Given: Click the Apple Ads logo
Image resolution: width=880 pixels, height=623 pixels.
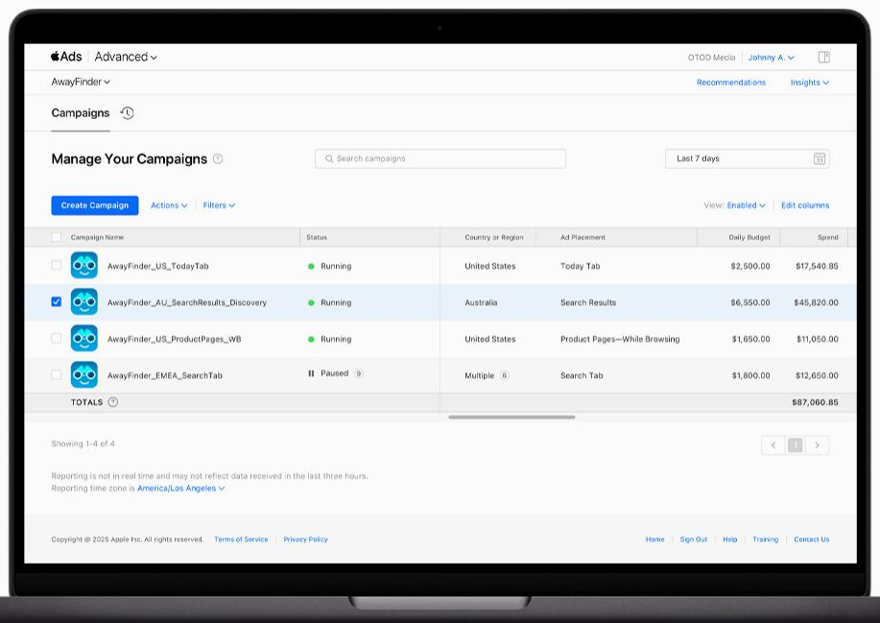Looking at the screenshot, I should coord(66,57).
